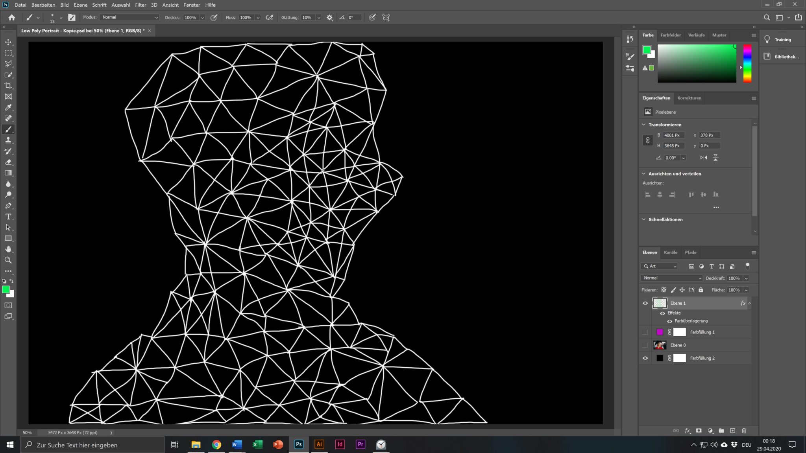Collapse the Transformieren section
Viewport: 806px width, 453px height.
coord(643,124)
